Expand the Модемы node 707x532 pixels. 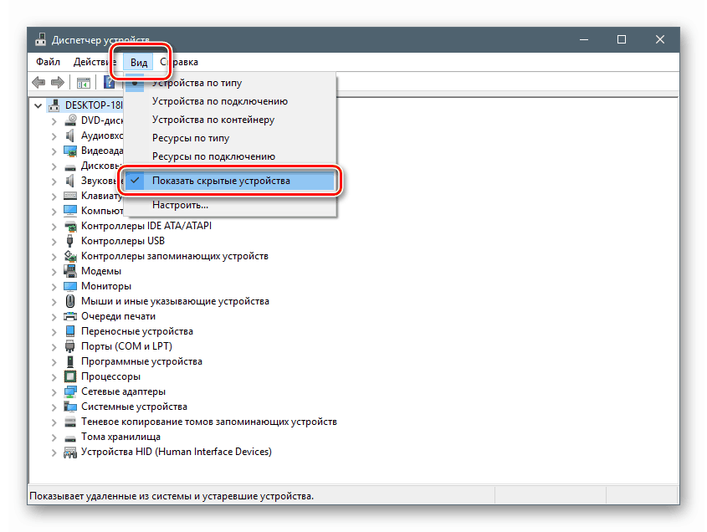[54, 272]
